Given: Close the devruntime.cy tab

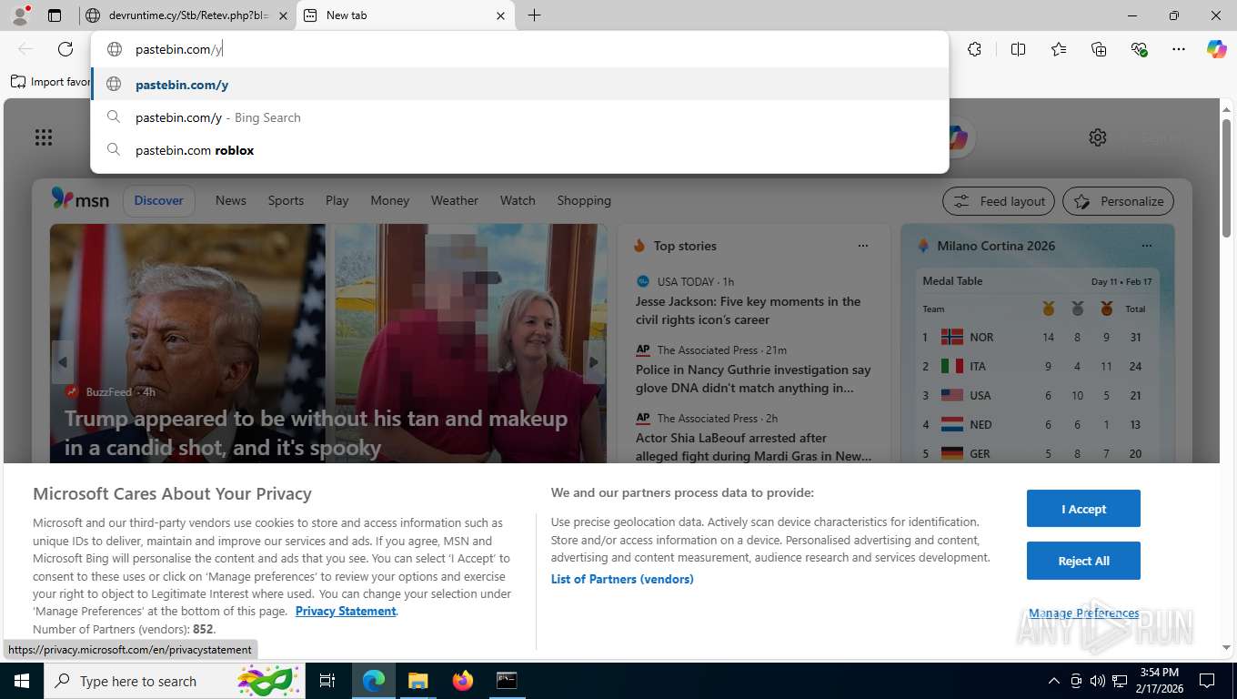Looking at the screenshot, I should [x=283, y=15].
